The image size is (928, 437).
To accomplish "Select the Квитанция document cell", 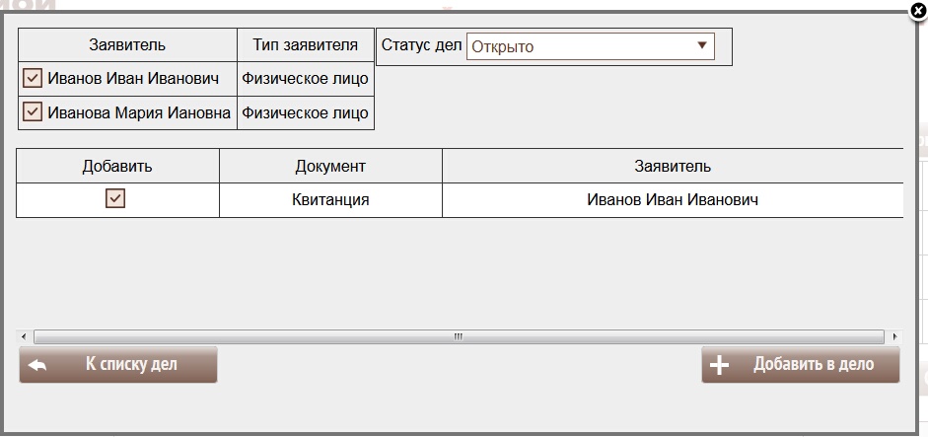I will pyautogui.click(x=330, y=200).
